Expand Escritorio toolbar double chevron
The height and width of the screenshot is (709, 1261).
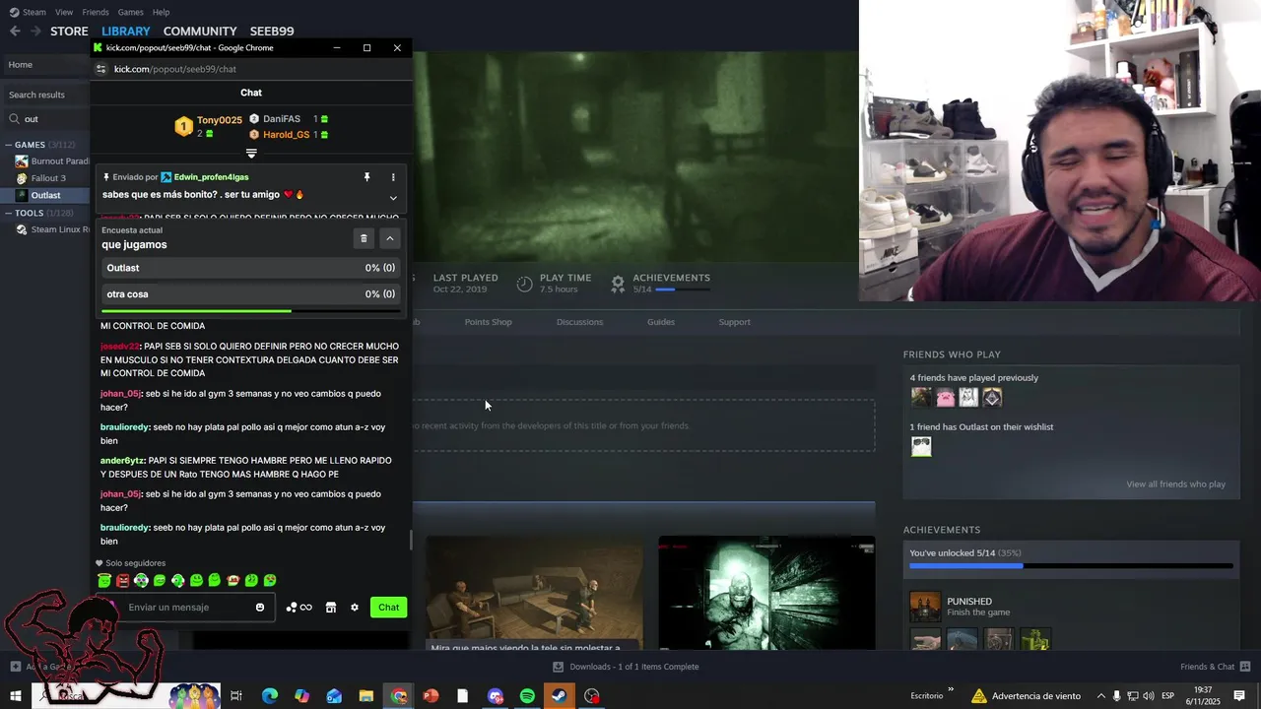[x=951, y=689]
